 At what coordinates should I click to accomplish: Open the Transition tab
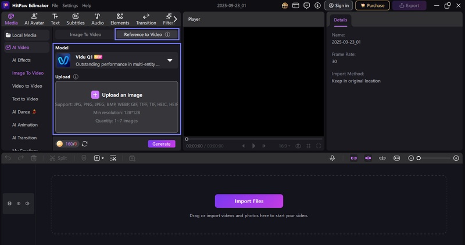pyautogui.click(x=146, y=19)
